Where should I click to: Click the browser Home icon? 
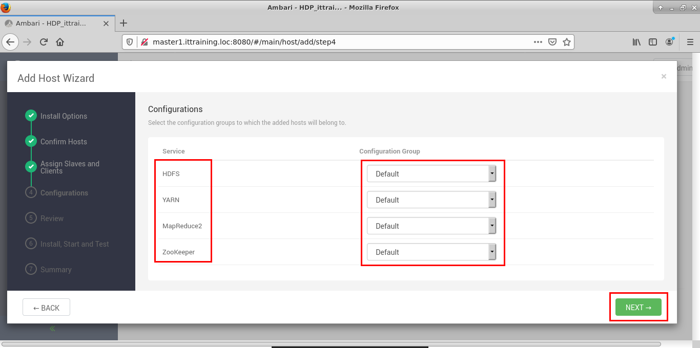(60, 42)
